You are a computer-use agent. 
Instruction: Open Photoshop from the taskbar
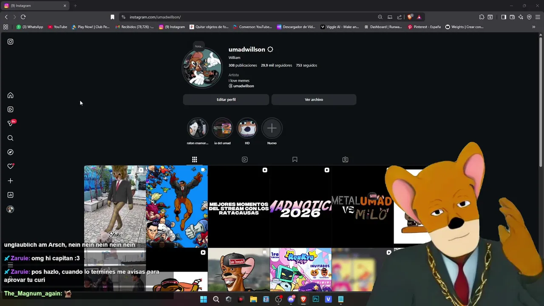[316, 299]
